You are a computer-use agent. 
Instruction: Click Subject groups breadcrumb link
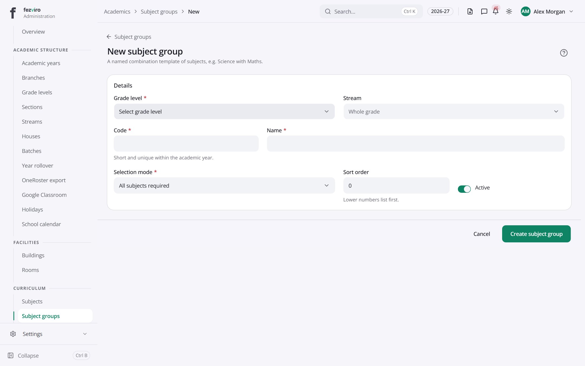coord(159,11)
